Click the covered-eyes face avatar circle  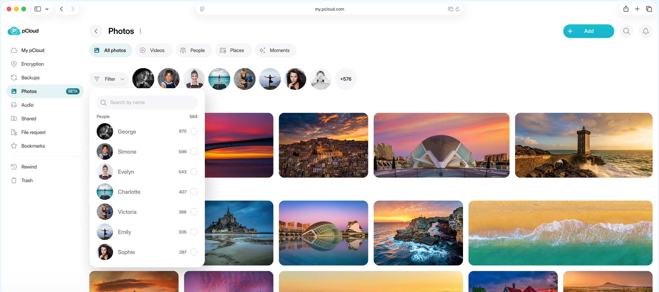tap(320, 79)
